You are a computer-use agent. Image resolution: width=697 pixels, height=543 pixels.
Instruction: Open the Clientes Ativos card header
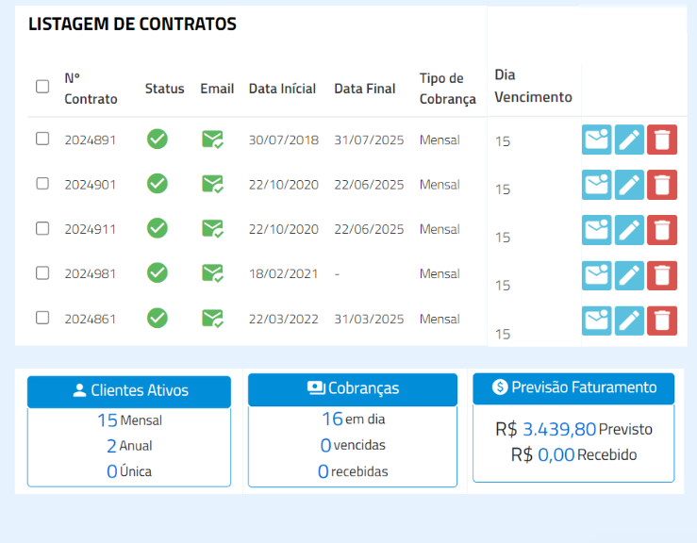coord(129,391)
